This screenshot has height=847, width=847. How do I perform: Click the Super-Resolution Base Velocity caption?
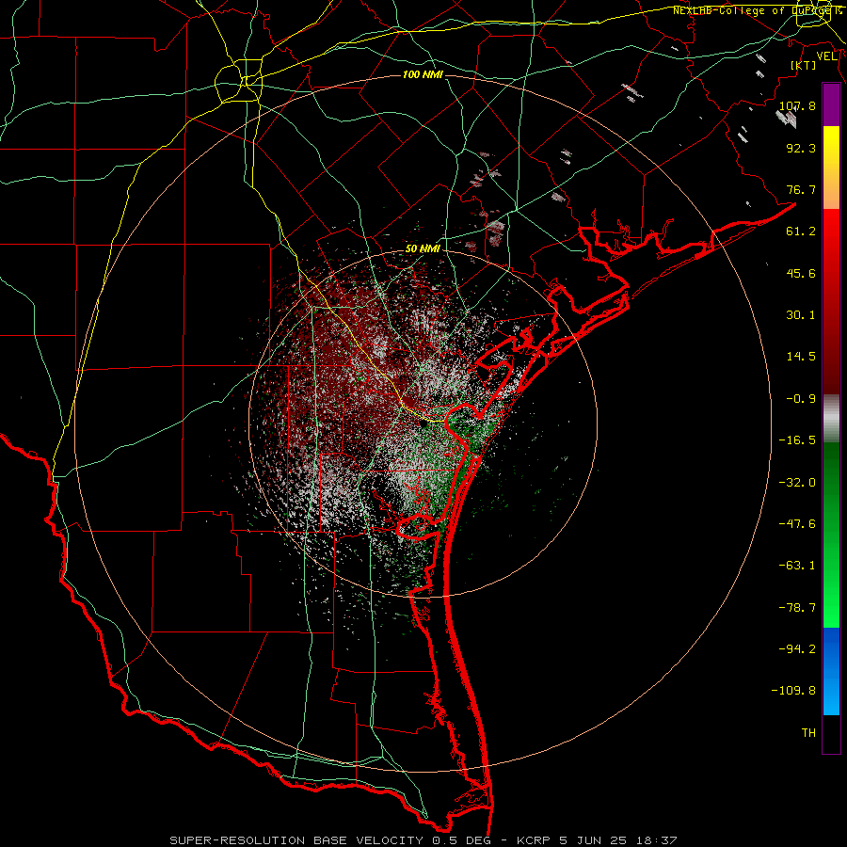pyautogui.click(x=423, y=840)
